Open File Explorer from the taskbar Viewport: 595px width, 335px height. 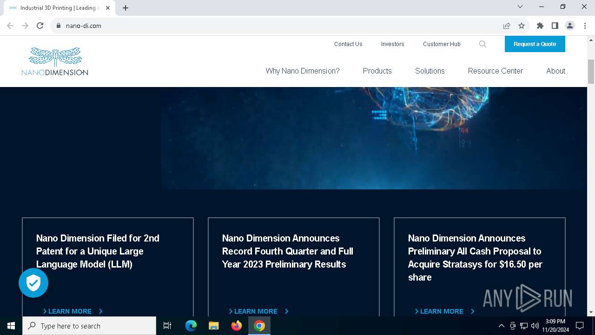pos(214,326)
